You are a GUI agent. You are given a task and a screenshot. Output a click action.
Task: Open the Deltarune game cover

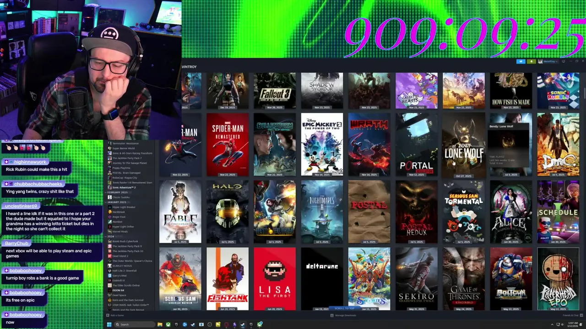point(322,279)
